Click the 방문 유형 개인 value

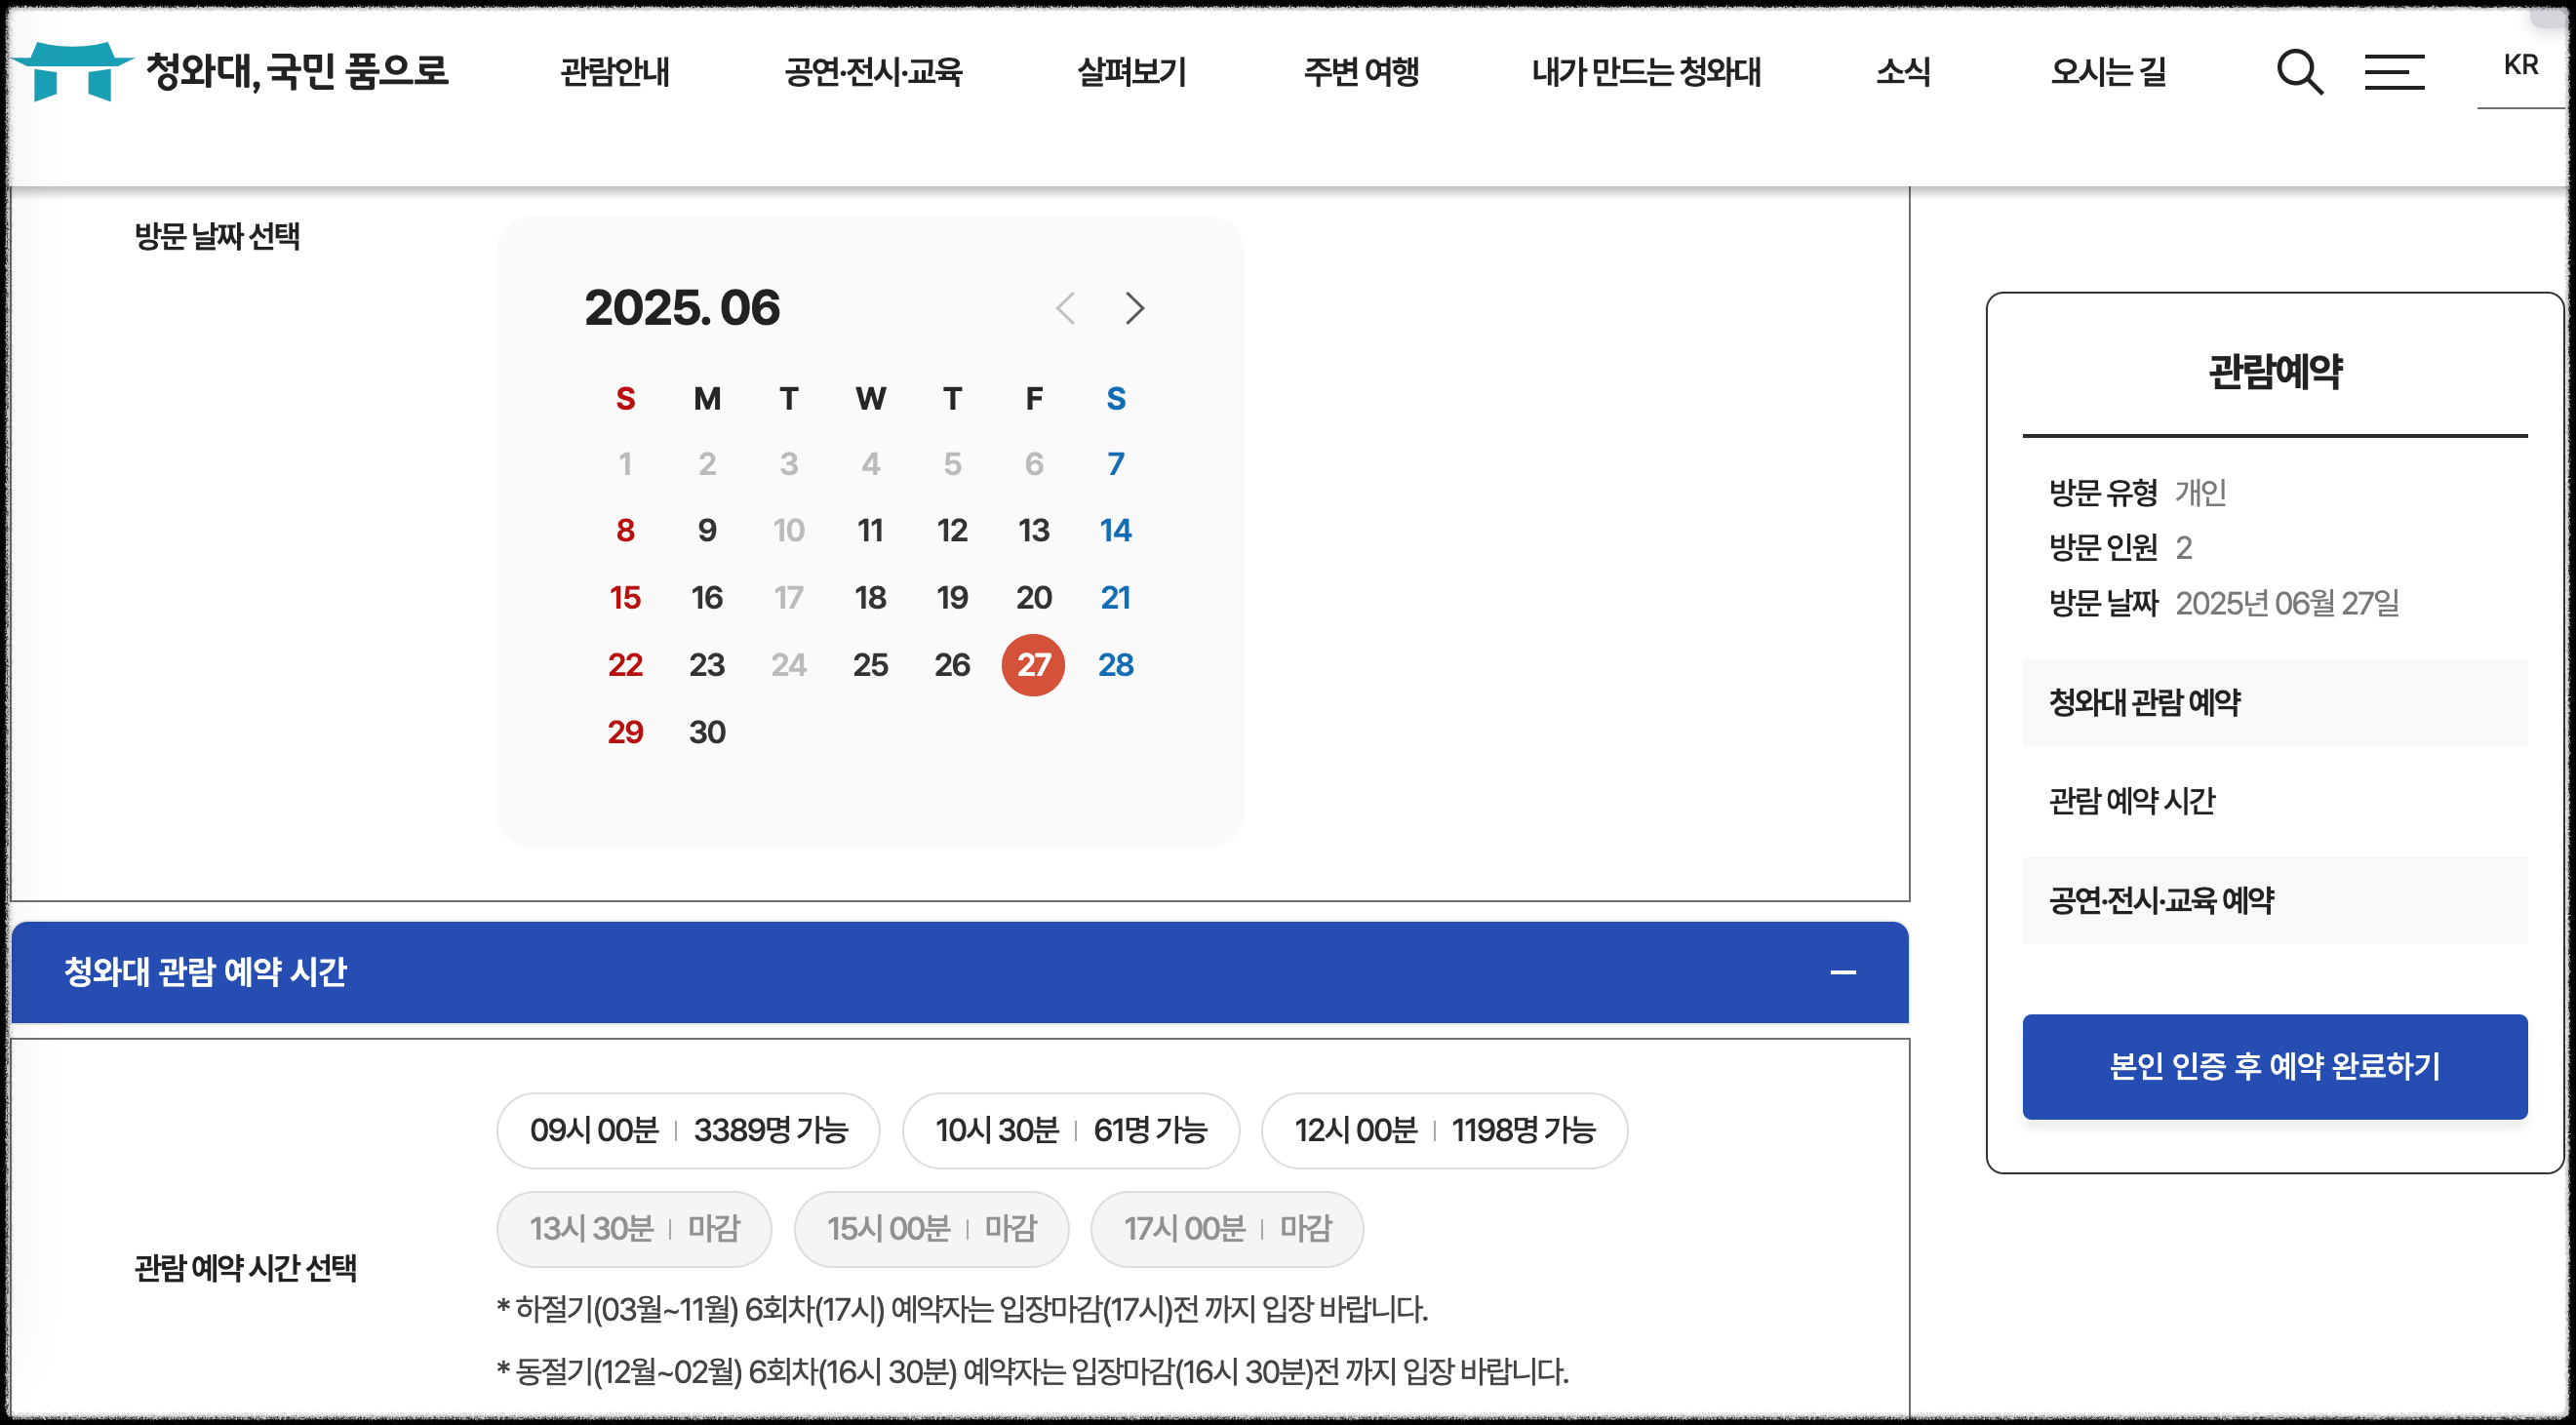(2200, 492)
